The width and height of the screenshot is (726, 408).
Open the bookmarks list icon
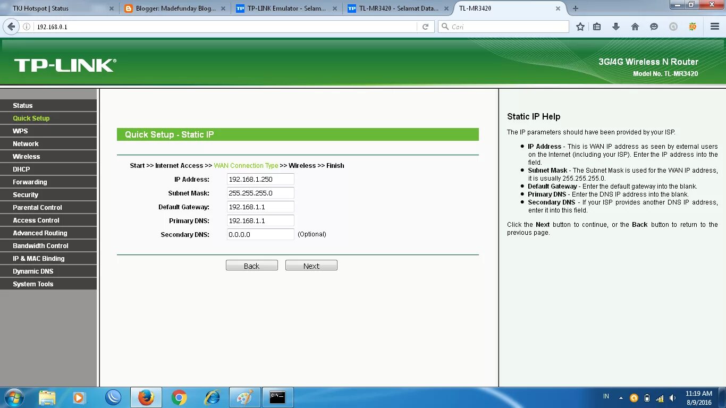pyautogui.click(x=597, y=27)
